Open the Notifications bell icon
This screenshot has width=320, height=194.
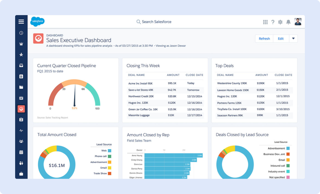coord(288,22)
